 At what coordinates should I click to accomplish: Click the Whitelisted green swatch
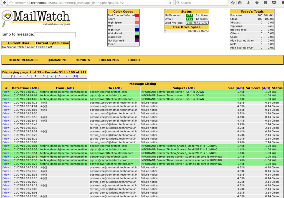click(137, 34)
